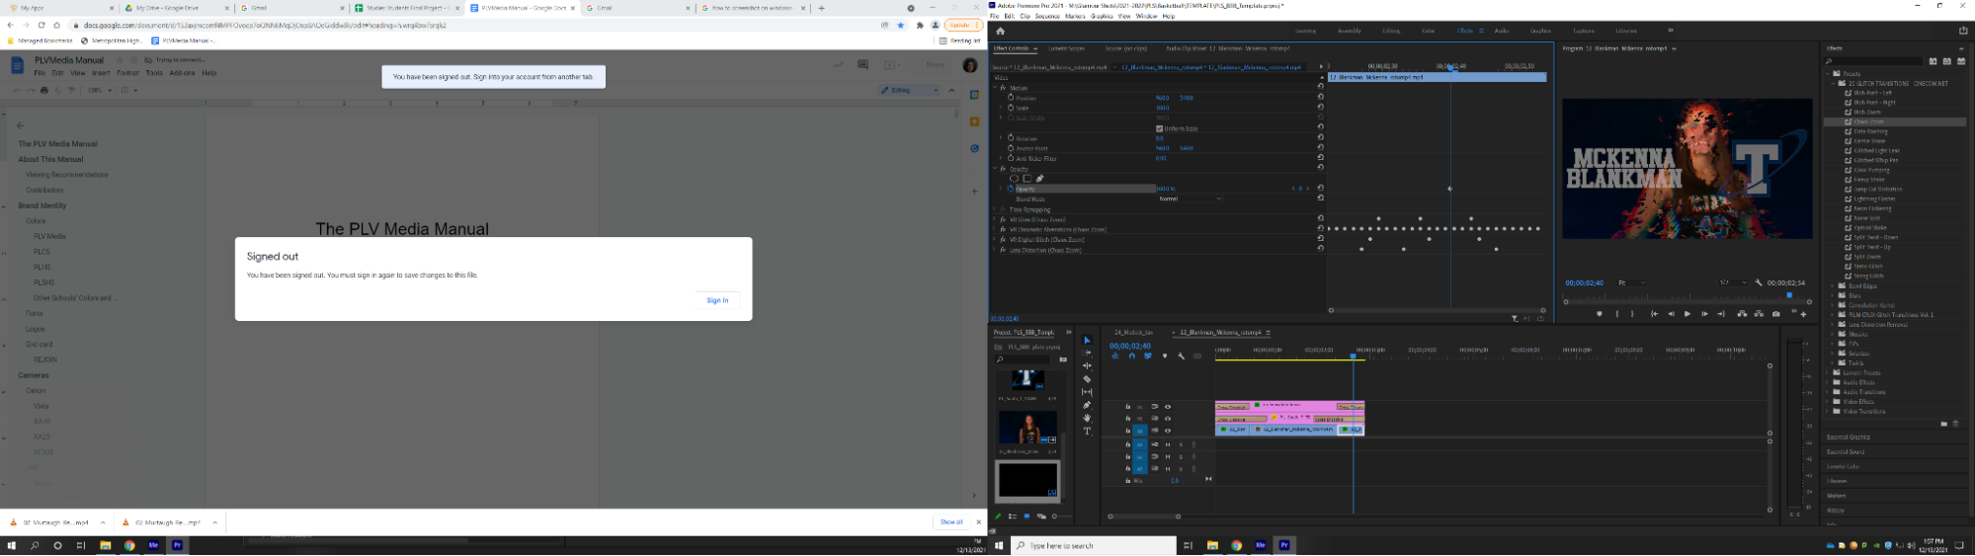The height and width of the screenshot is (556, 1975).
Task: Select the Razor tool in Premiere
Action: pos(1087,379)
